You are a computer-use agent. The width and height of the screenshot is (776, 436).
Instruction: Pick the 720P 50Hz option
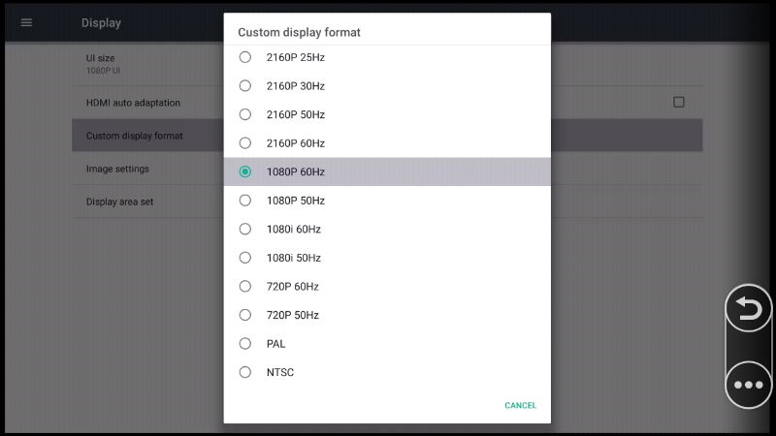click(x=245, y=315)
